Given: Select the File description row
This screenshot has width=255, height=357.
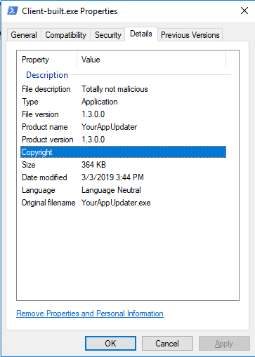Looking at the screenshot, I should [123, 89].
